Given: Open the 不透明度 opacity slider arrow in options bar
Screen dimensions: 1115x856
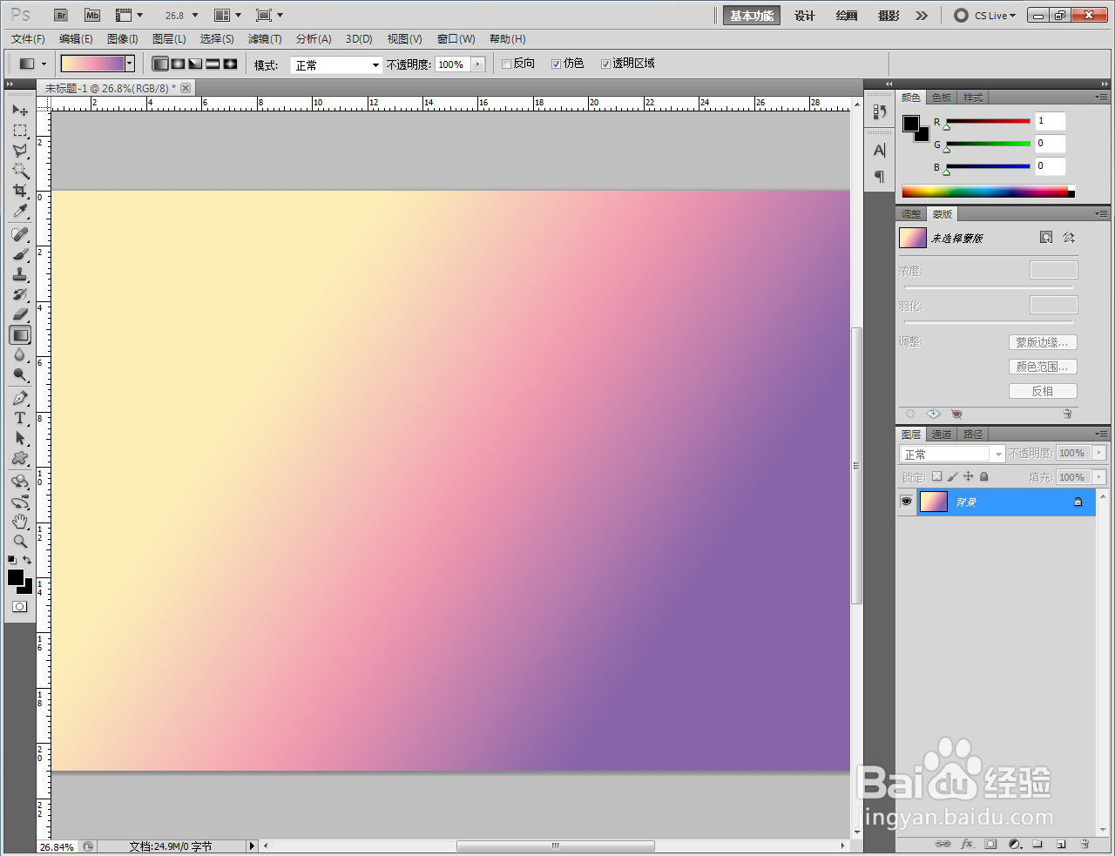Looking at the screenshot, I should click(477, 64).
